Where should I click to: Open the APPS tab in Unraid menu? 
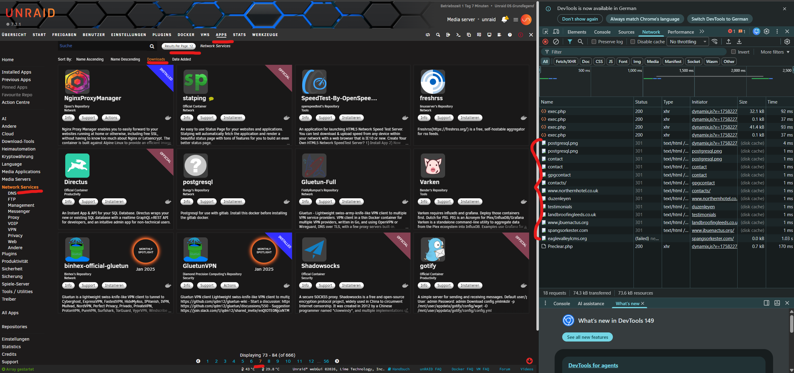(x=221, y=35)
